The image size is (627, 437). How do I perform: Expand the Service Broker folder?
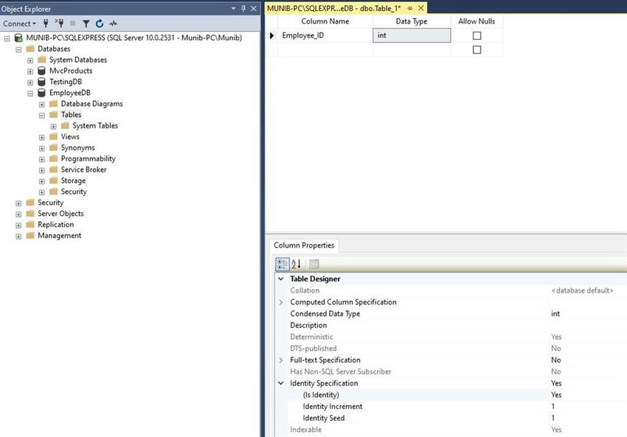click(41, 170)
